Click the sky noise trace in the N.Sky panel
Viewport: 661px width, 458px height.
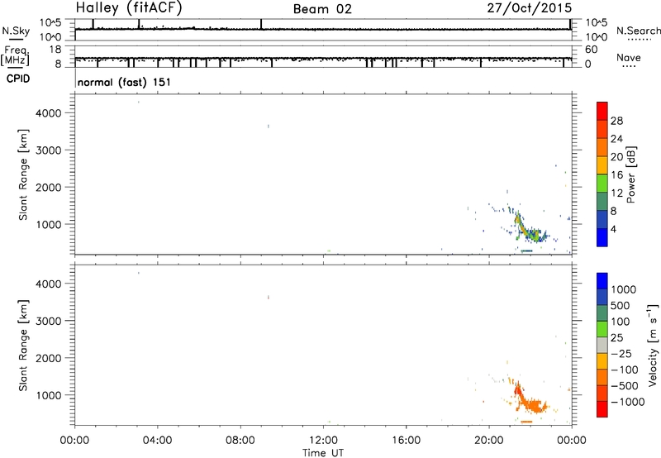pos(323,29)
